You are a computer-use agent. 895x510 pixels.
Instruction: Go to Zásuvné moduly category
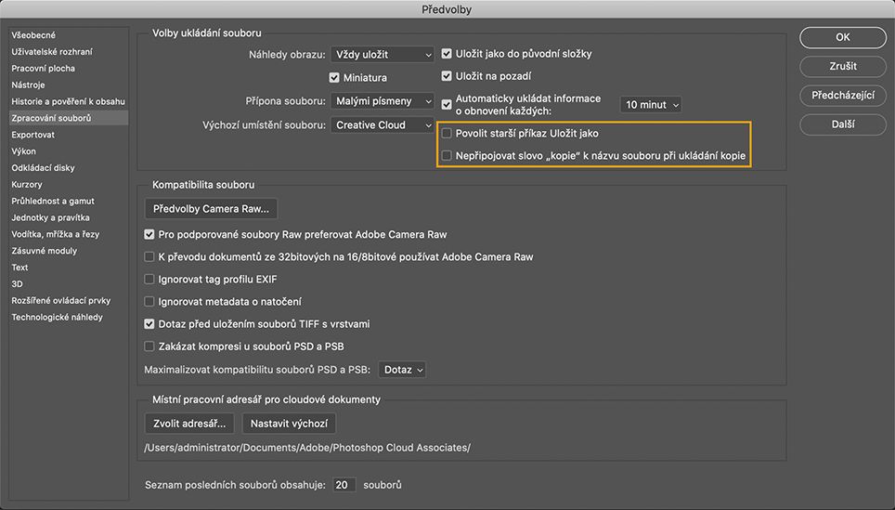pos(44,251)
